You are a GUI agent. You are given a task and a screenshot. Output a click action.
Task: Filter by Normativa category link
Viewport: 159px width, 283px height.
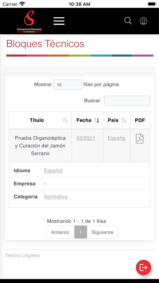56,196
